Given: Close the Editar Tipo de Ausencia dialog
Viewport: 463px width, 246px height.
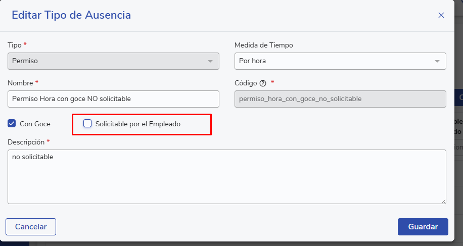Looking at the screenshot, I should (441, 15).
